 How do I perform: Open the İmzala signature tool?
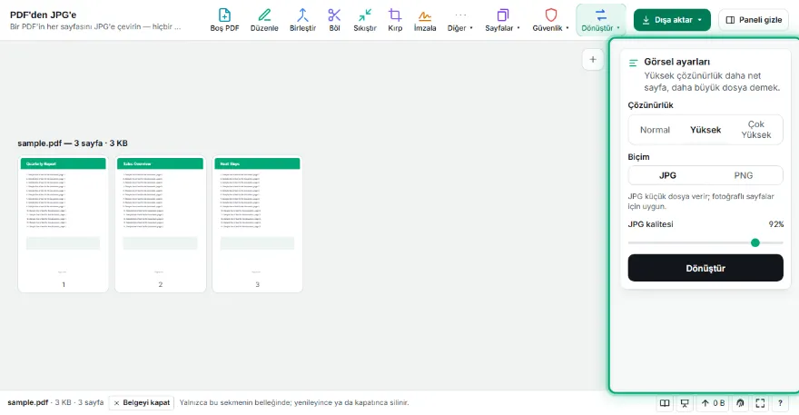pos(425,20)
